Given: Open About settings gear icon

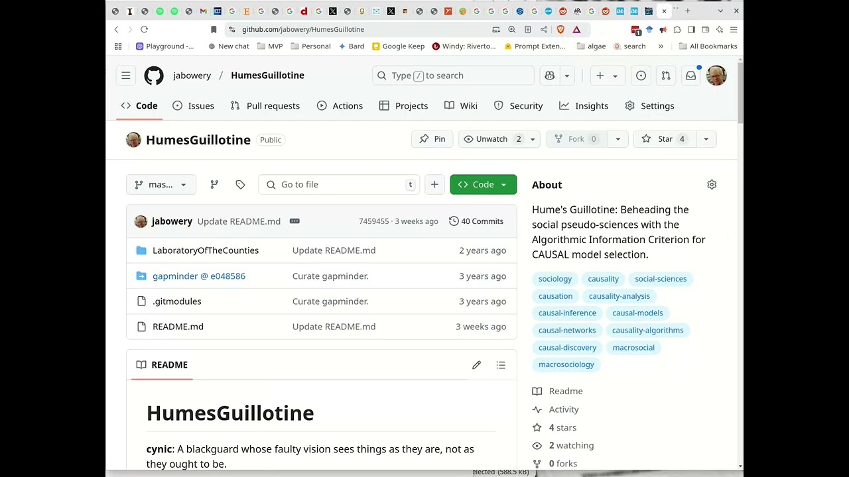Looking at the screenshot, I should (712, 185).
